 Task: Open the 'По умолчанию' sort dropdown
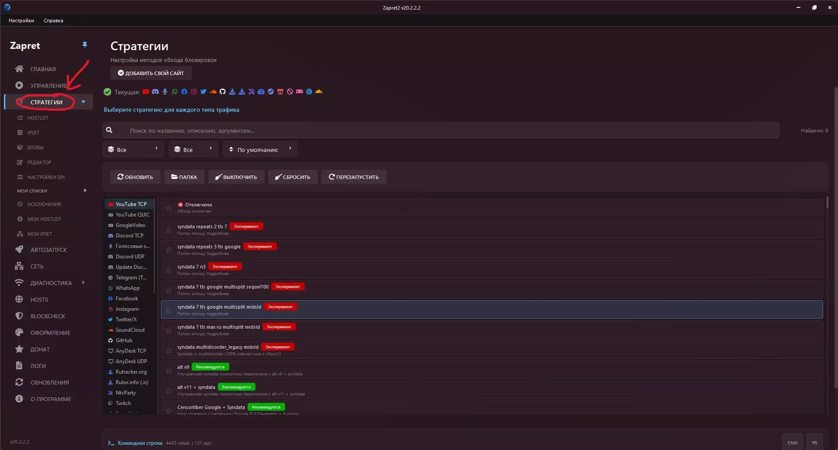coord(260,149)
